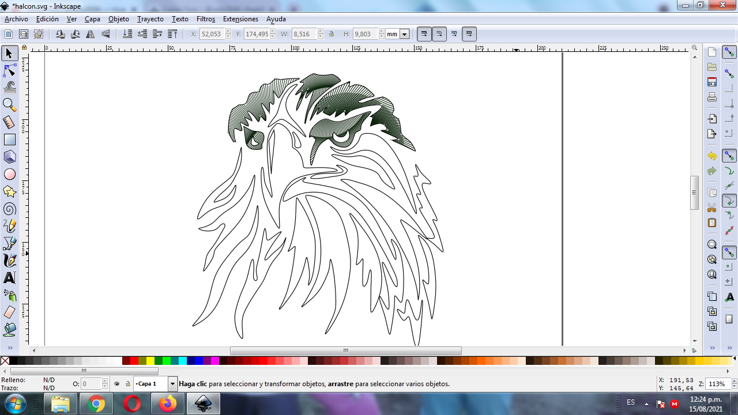This screenshot has width=738, height=415.
Task: Rotate selection 90° counter-clockwise
Action: 61,34
